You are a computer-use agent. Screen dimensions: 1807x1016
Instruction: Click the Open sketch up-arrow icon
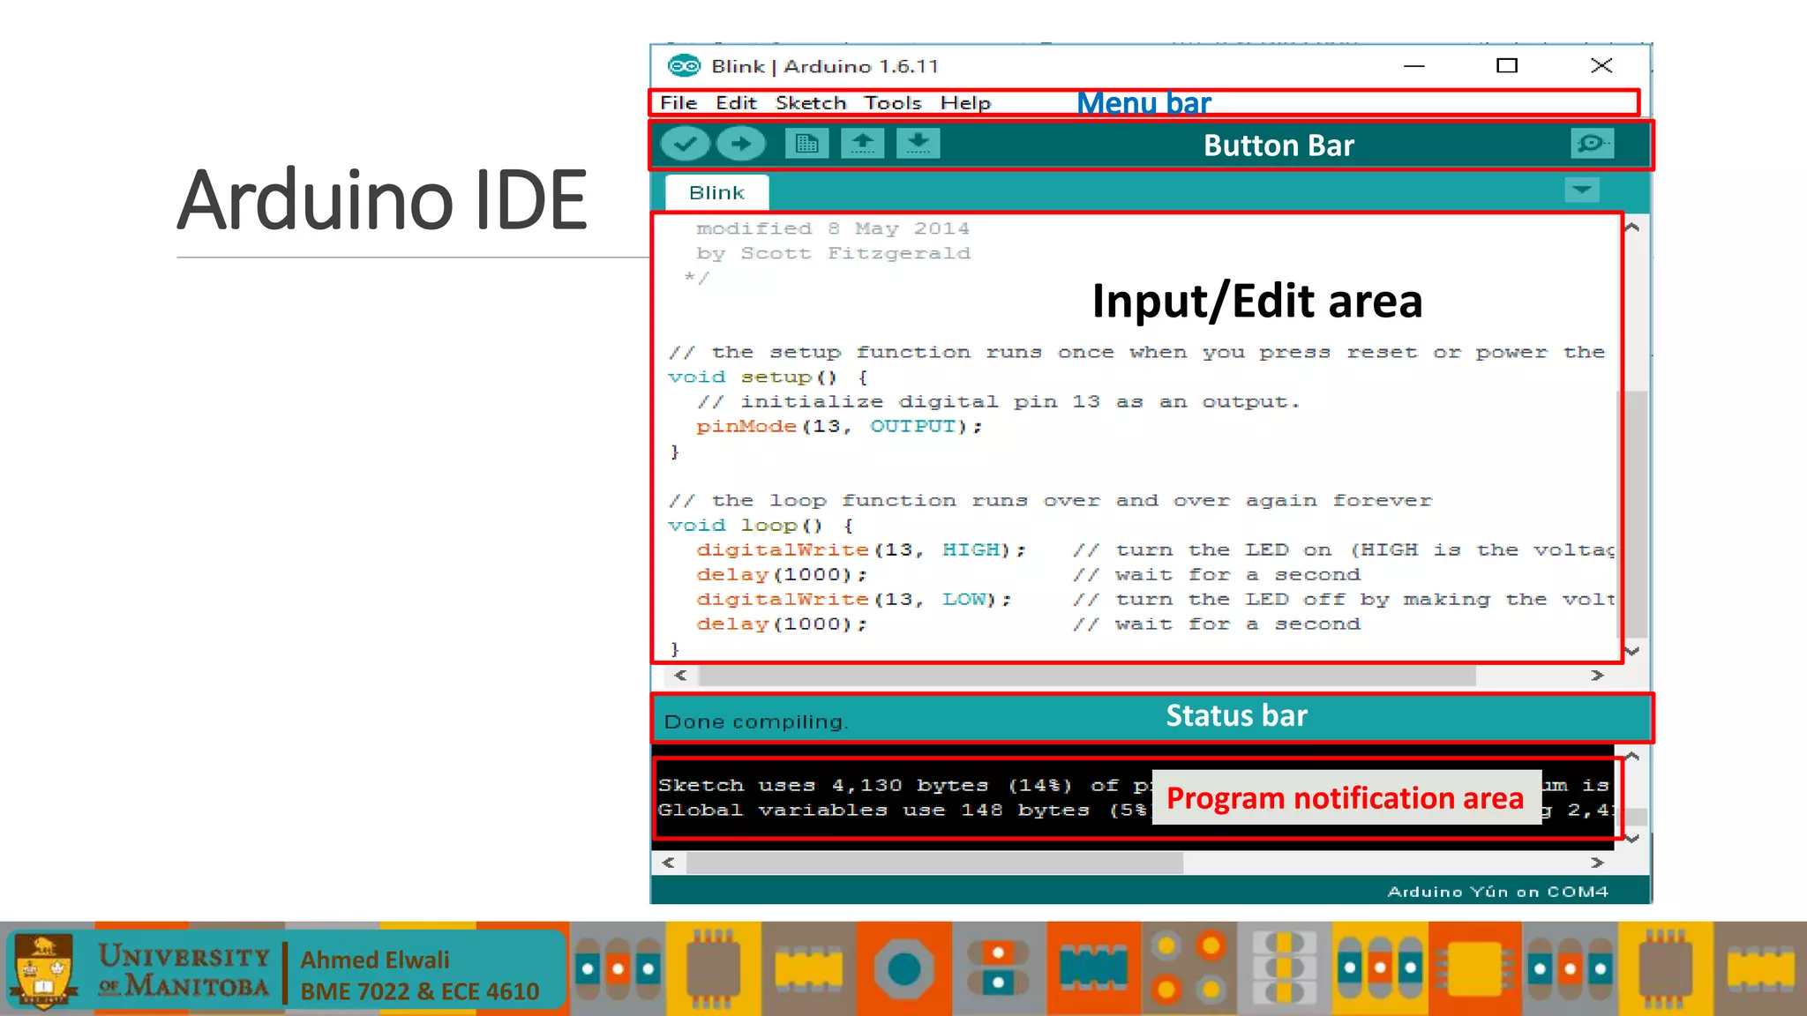pos(862,143)
